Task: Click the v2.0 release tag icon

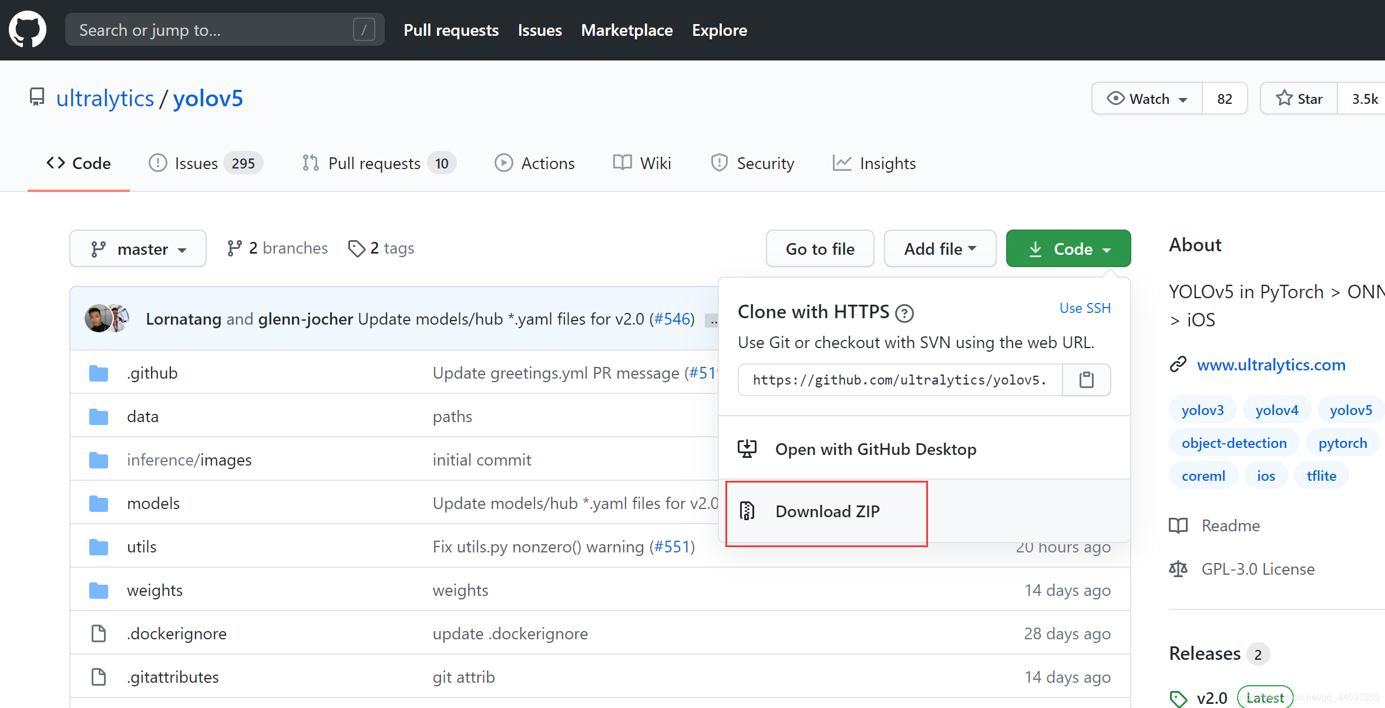Action: (1178, 699)
